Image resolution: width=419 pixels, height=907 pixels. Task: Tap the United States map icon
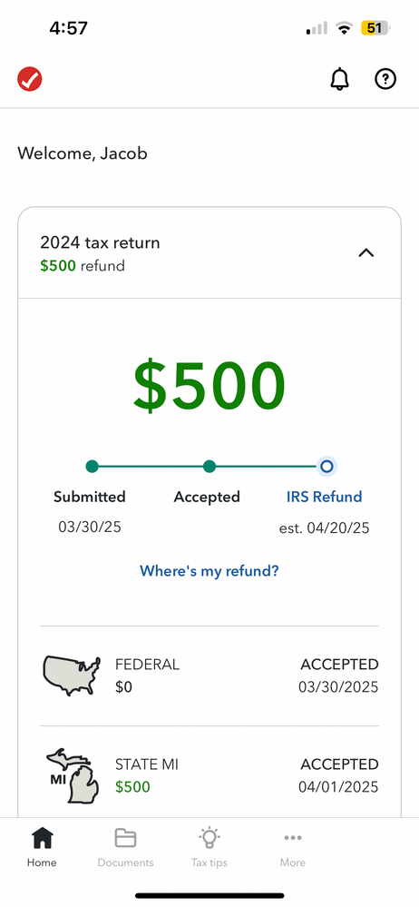[72, 675]
